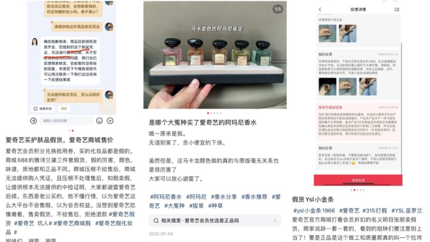Click the perfume set photo
Screen dimensions: 430x242
(x=215, y=55)
